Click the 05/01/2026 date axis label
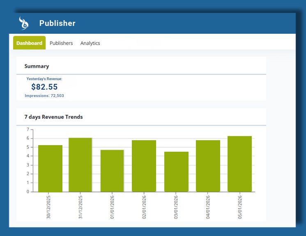Screen dimensions: 306x236 [240, 207]
